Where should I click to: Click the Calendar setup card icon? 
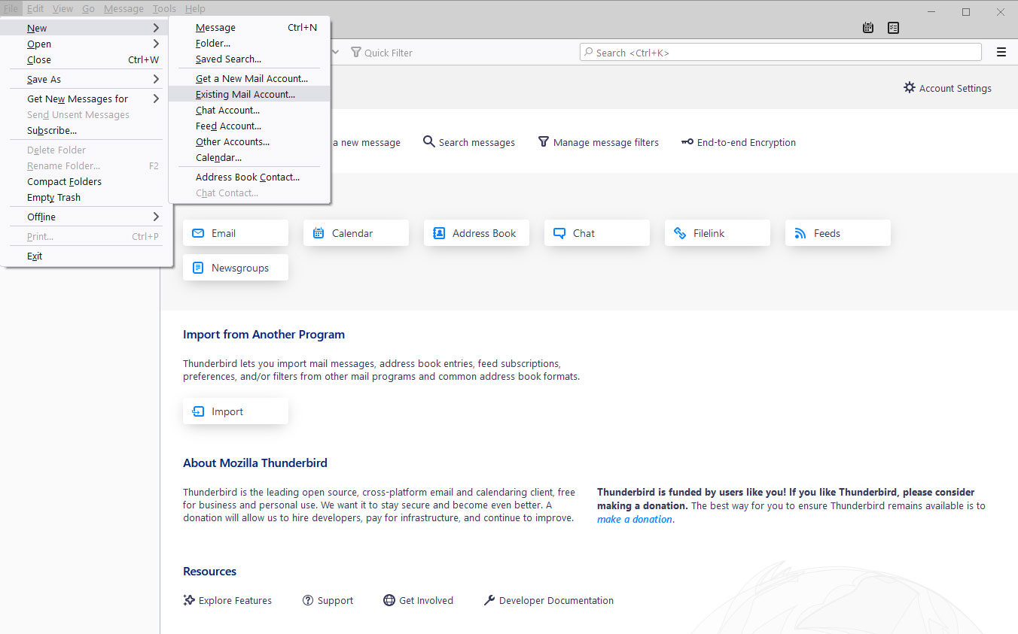click(319, 233)
